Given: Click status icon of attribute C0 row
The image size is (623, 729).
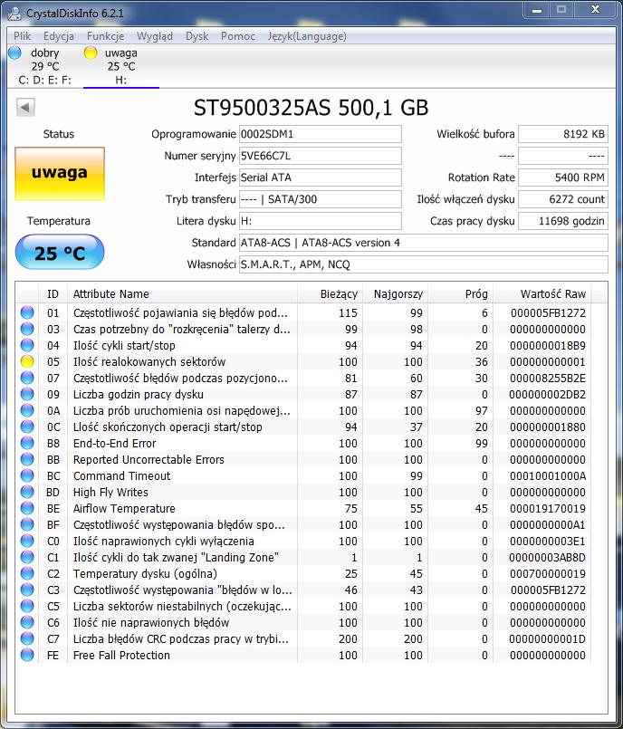Looking at the screenshot, I should tap(27, 541).
